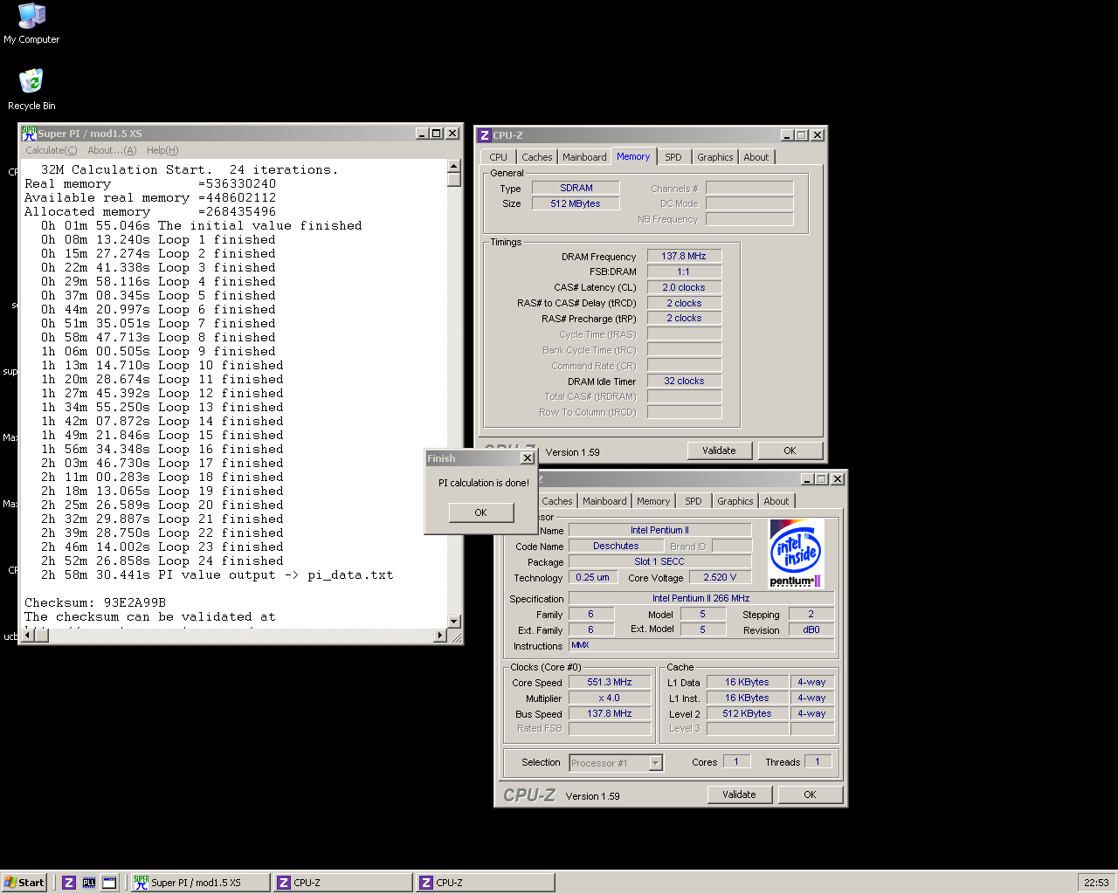Screen dimensions: 1118x894
Task: Close the Finish dialog with X
Action: pyautogui.click(x=528, y=458)
